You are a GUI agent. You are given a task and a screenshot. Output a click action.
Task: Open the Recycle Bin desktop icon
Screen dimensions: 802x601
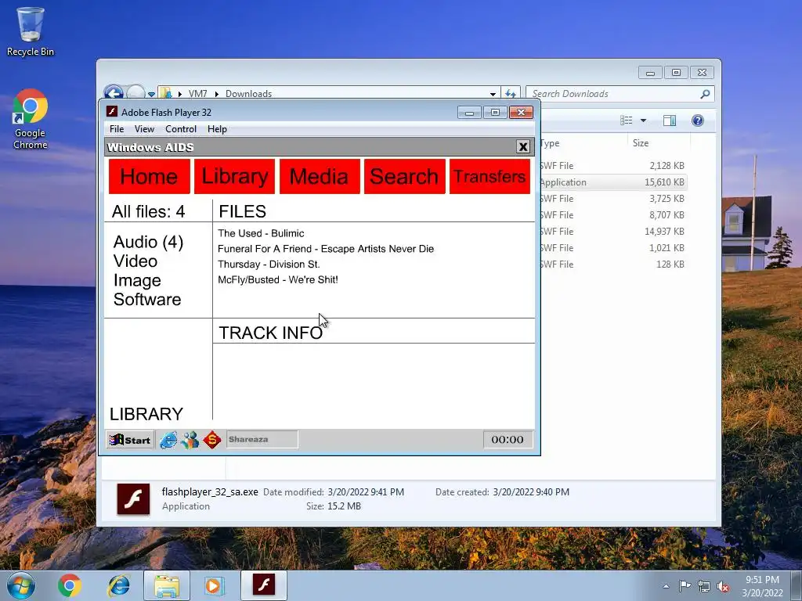pyautogui.click(x=31, y=32)
